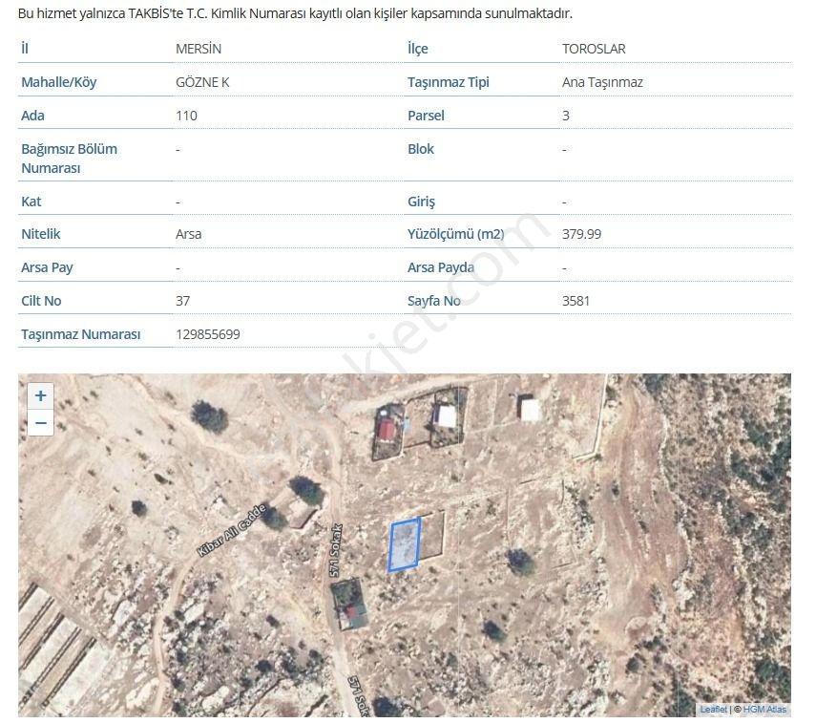The width and height of the screenshot is (816, 723).
Task: Click the Kat label
Action: tap(31, 202)
